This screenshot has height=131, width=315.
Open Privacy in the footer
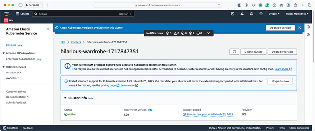point(270,128)
